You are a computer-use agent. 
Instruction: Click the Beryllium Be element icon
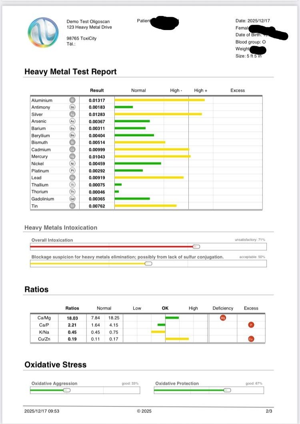(72, 136)
